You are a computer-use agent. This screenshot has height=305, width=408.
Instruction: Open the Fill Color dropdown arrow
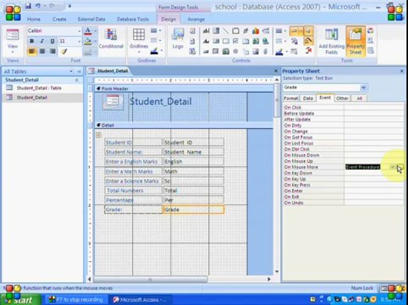[95, 41]
